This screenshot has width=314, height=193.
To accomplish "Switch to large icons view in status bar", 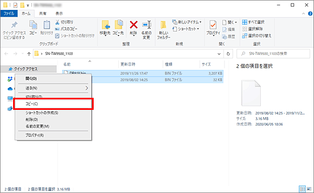I will point(309,189).
